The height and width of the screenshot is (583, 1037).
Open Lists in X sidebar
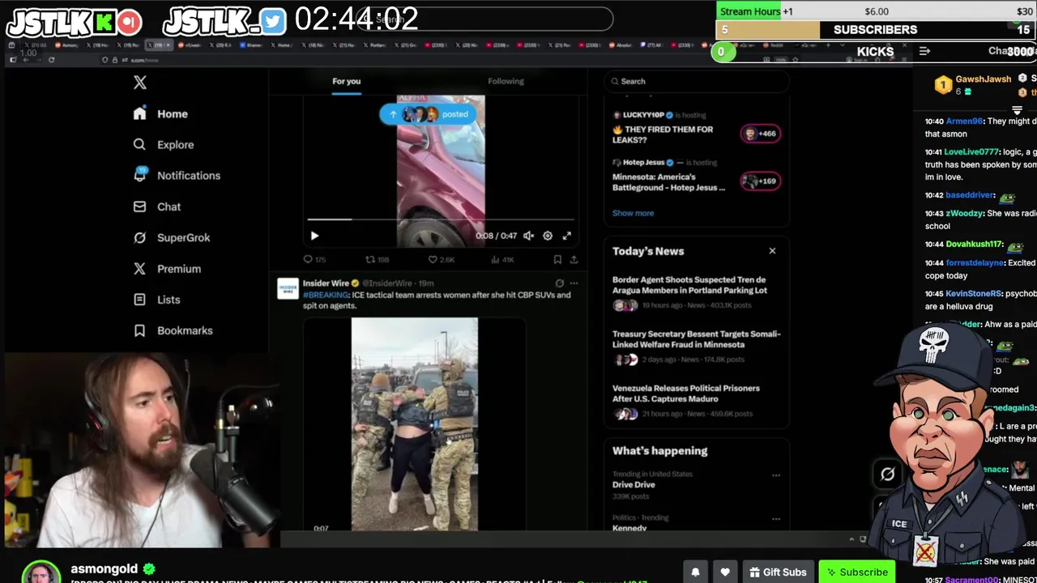(156, 300)
